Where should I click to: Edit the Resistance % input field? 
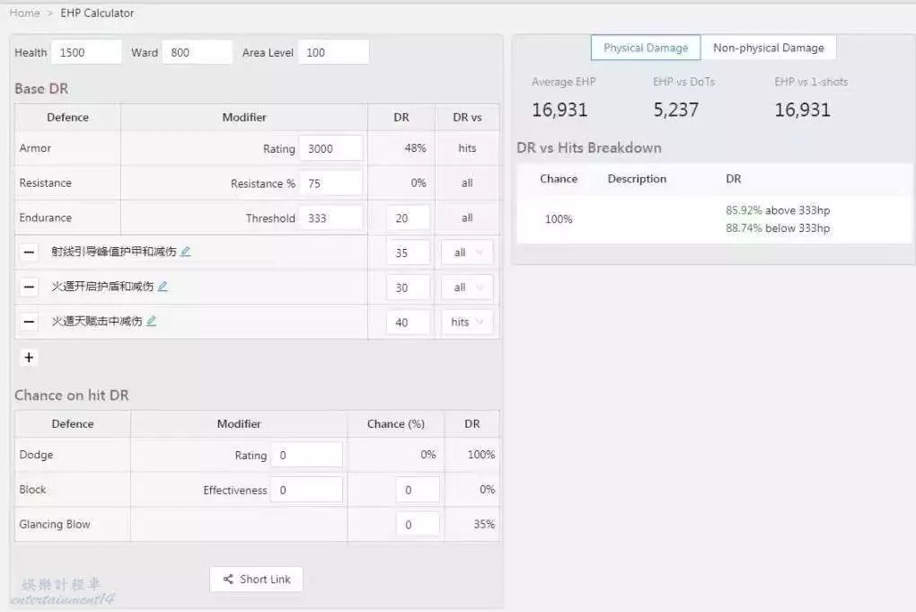click(331, 183)
